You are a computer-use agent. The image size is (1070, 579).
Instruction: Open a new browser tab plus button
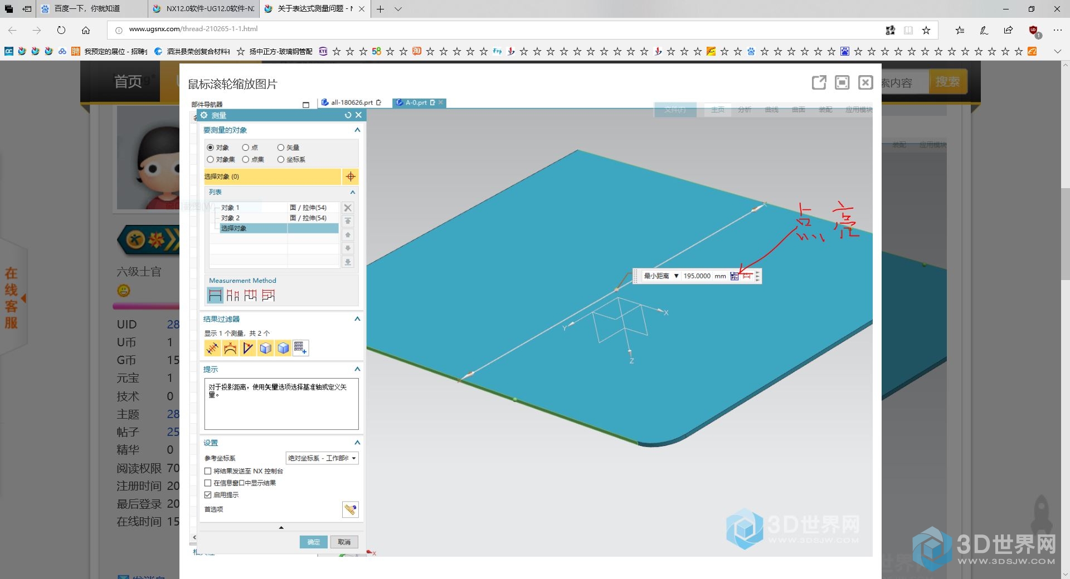click(x=380, y=9)
